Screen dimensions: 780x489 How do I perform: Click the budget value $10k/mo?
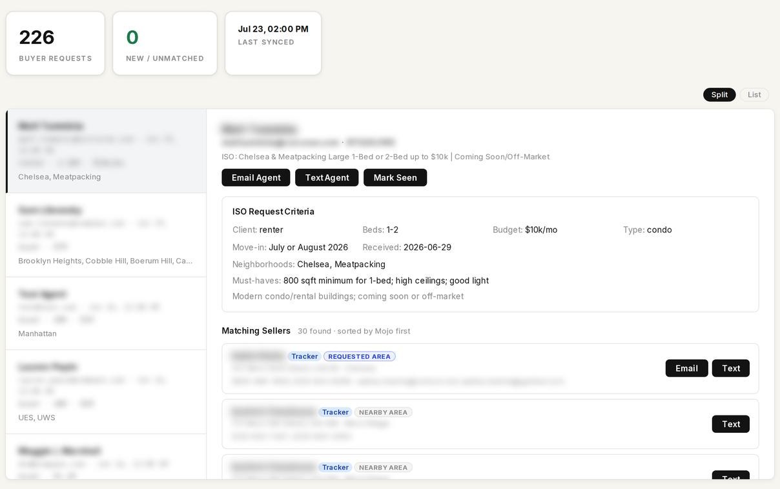point(541,230)
